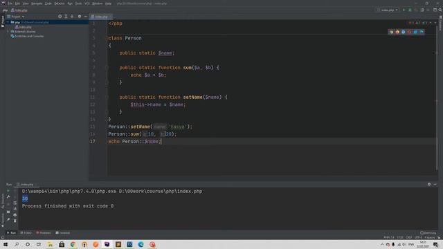Toggle the Structure tool window stripe button
The height and width of the screenshot is (249, 443).
(3, 201)
